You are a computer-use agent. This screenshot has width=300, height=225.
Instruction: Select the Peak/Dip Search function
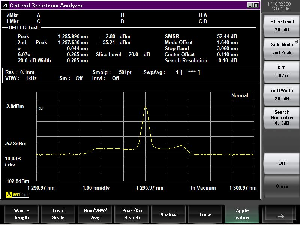tap(132, 214)
